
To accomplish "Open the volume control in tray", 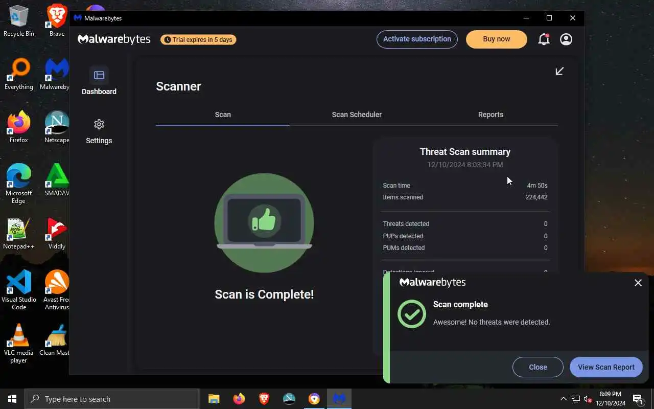I will (588, 399).
